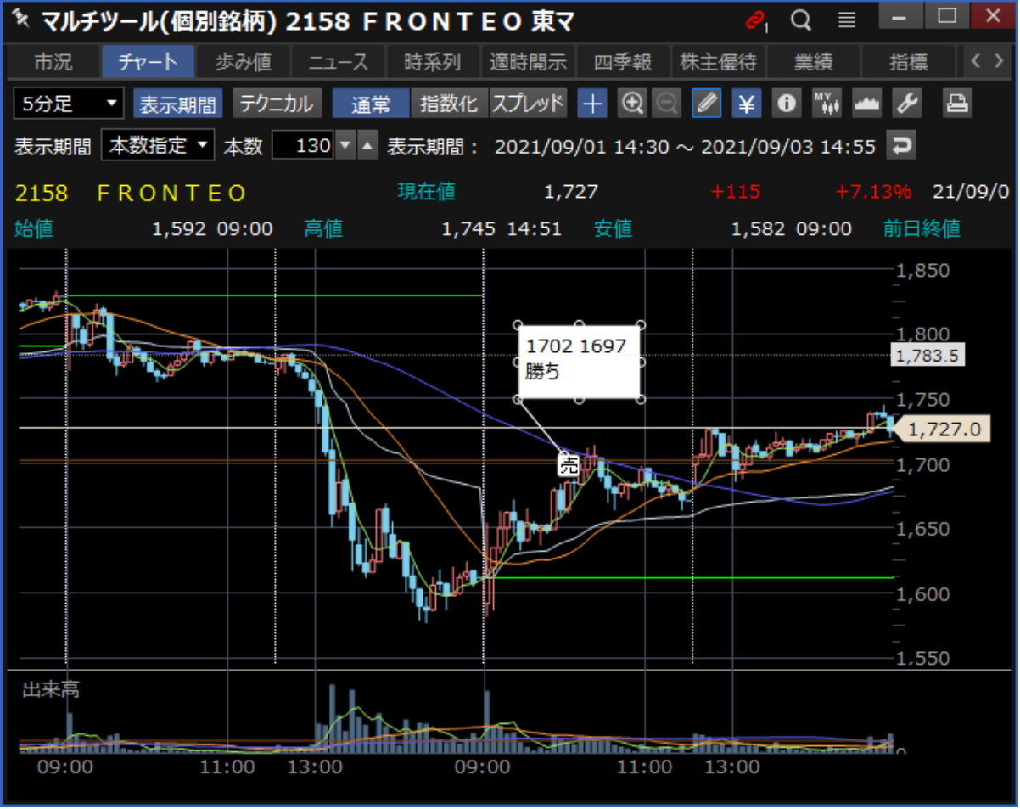Viewport: 1020px width, 809px height.
Task: Click the 2158 FRONTEO stock name
Action: tap(131, 193)
